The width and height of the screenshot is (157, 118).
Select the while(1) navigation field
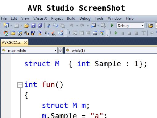coord(111,50)
